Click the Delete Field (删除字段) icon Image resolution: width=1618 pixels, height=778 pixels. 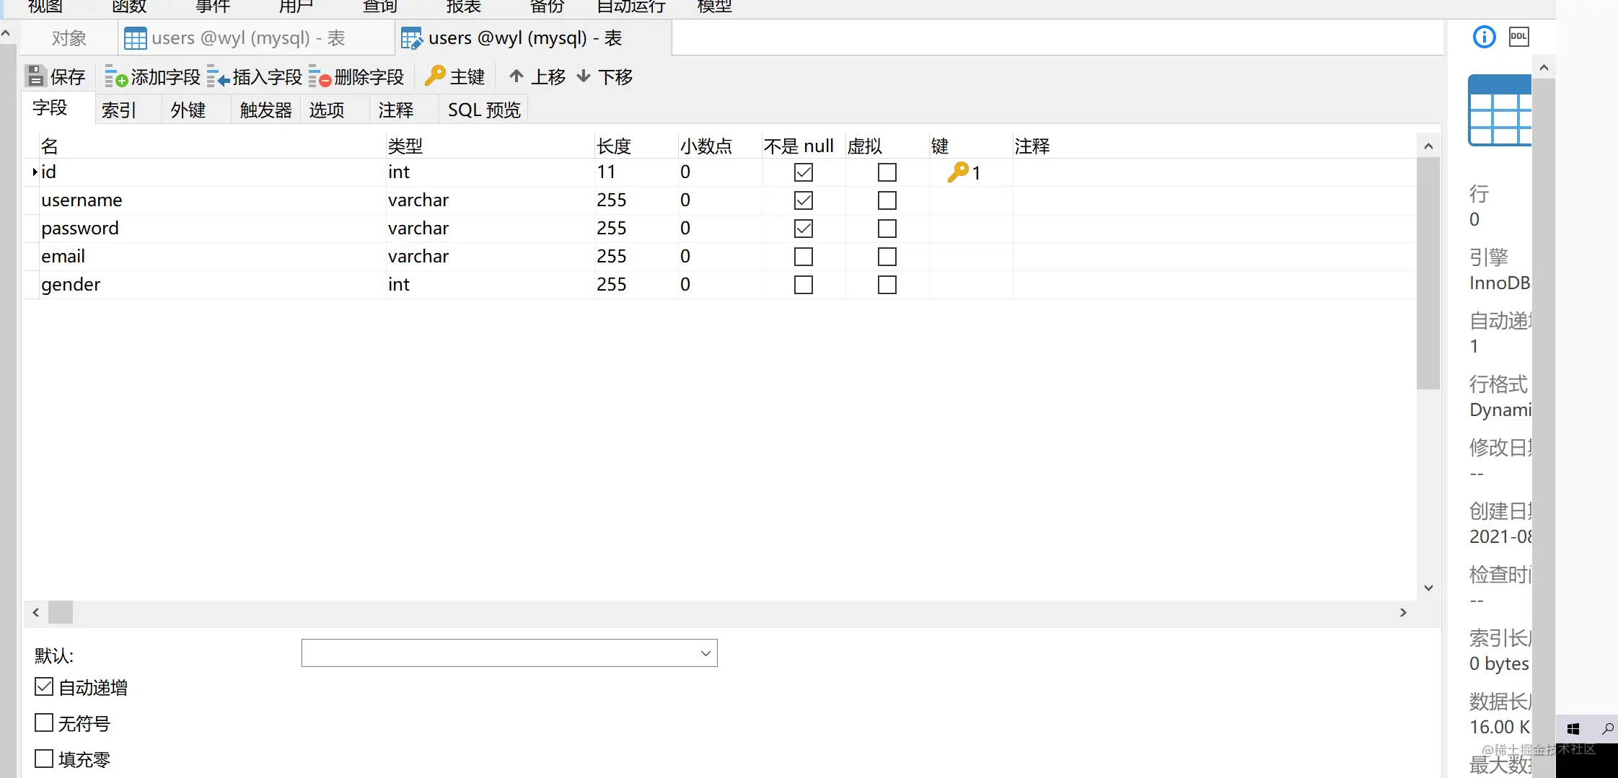tap(320, 76)
